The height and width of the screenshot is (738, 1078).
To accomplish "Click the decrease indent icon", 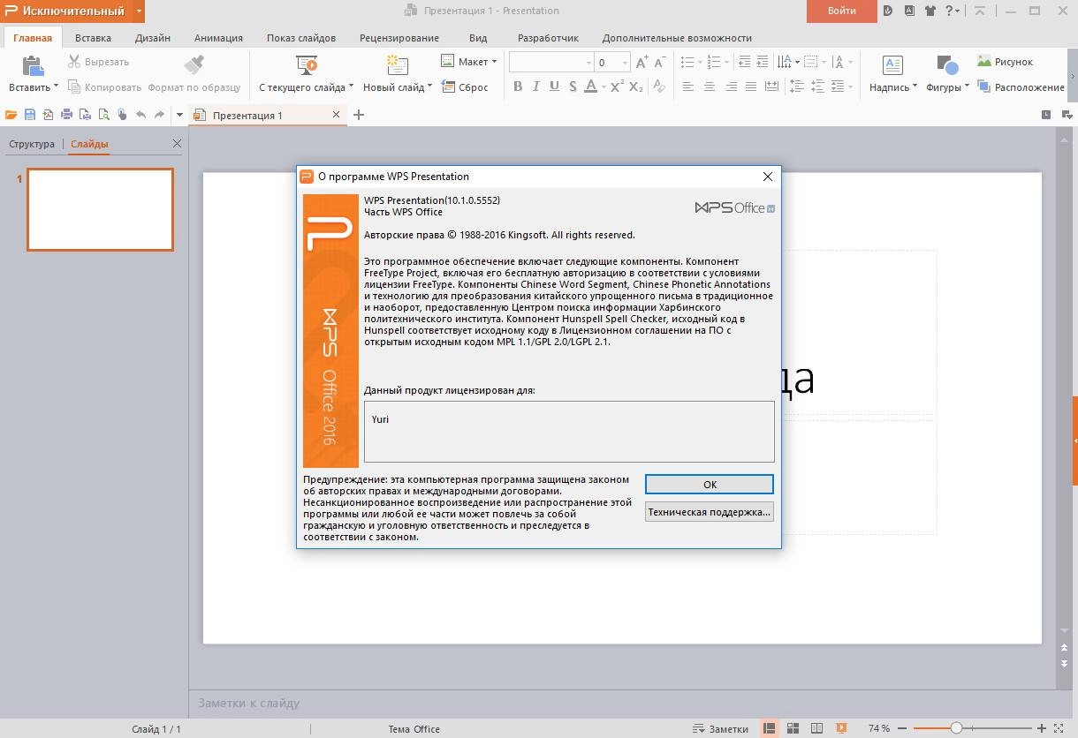I will click(x=744, y=62).
